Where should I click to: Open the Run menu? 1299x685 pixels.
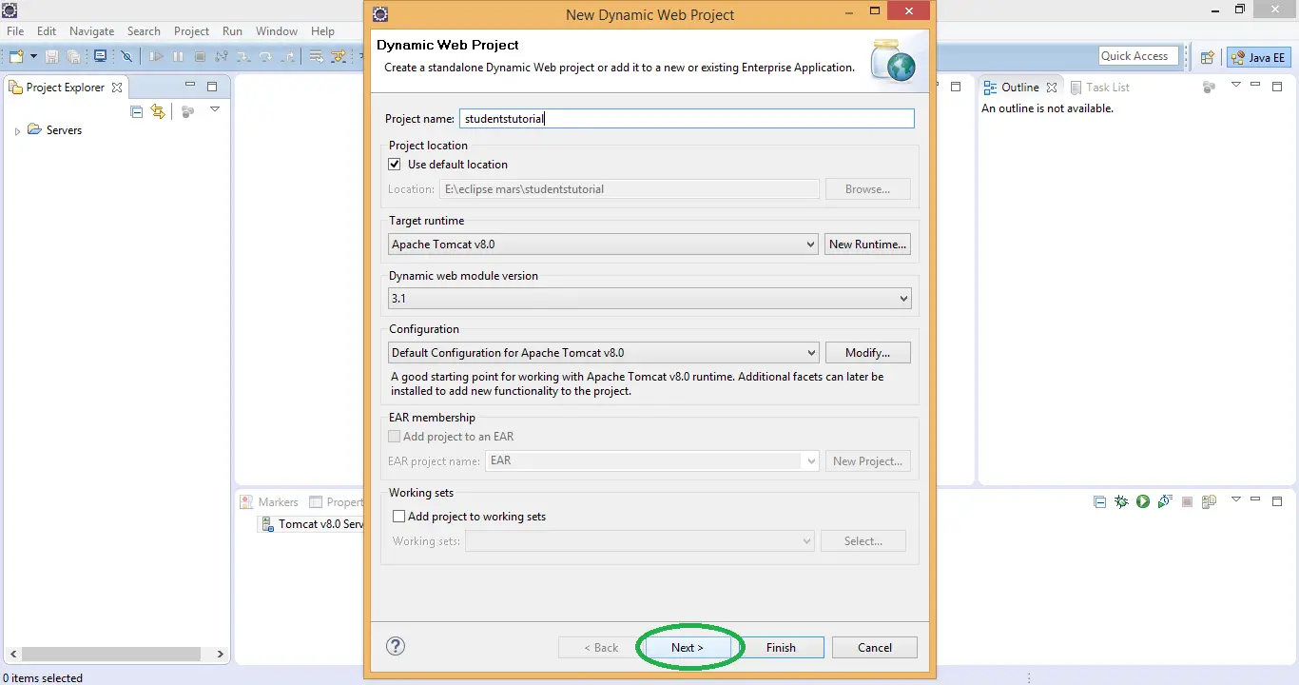pos(232,31)
